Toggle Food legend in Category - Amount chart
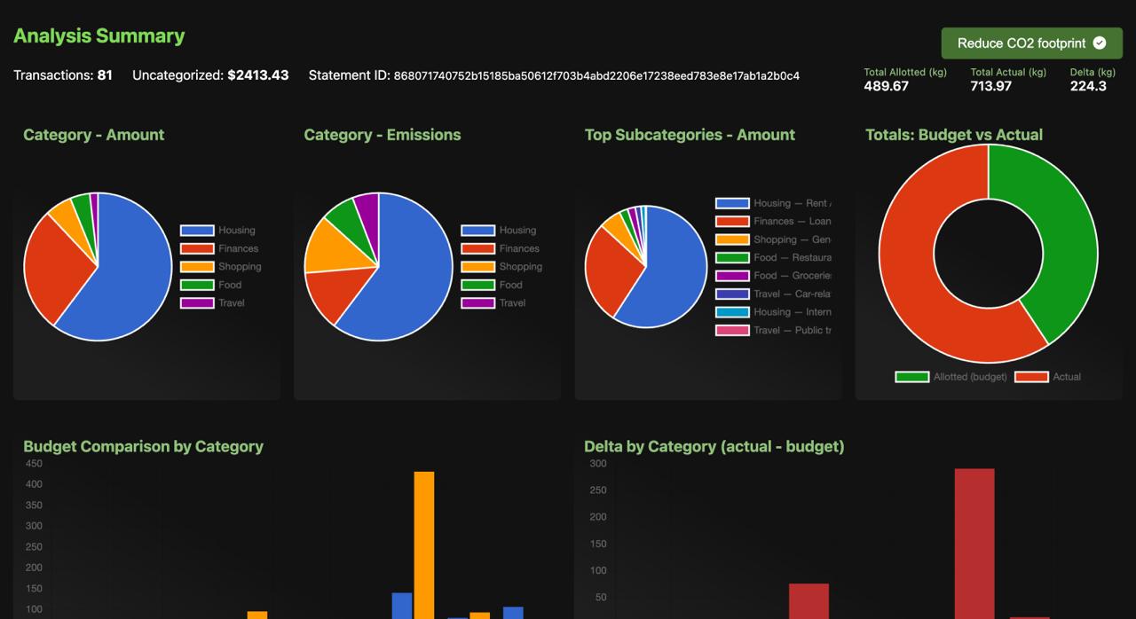This screenshot has width=1136, height=619. [x=211, y=285]
